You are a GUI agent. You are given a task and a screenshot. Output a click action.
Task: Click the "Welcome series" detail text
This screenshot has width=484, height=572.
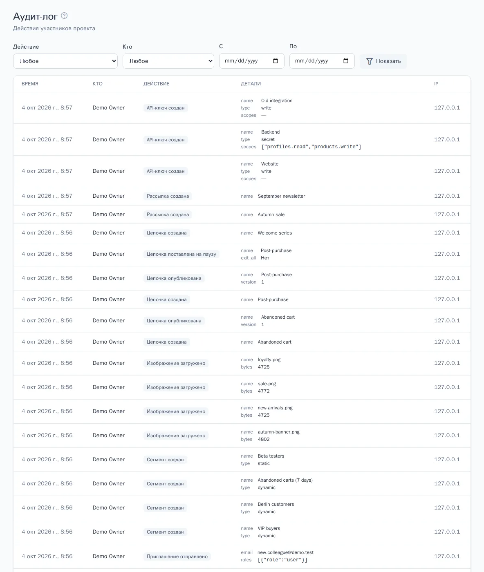(x=275, y=233)
